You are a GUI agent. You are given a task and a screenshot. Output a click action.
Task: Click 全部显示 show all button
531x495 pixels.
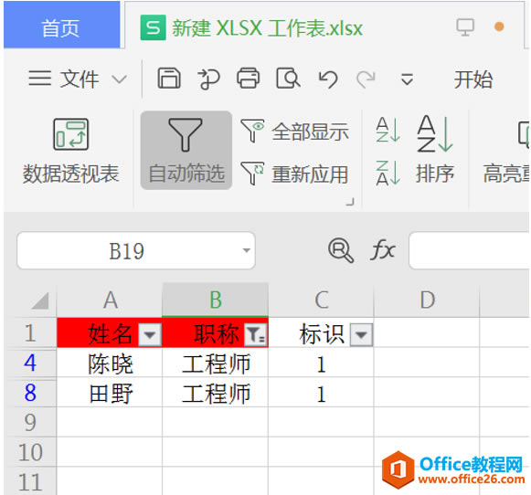(294, 131)
